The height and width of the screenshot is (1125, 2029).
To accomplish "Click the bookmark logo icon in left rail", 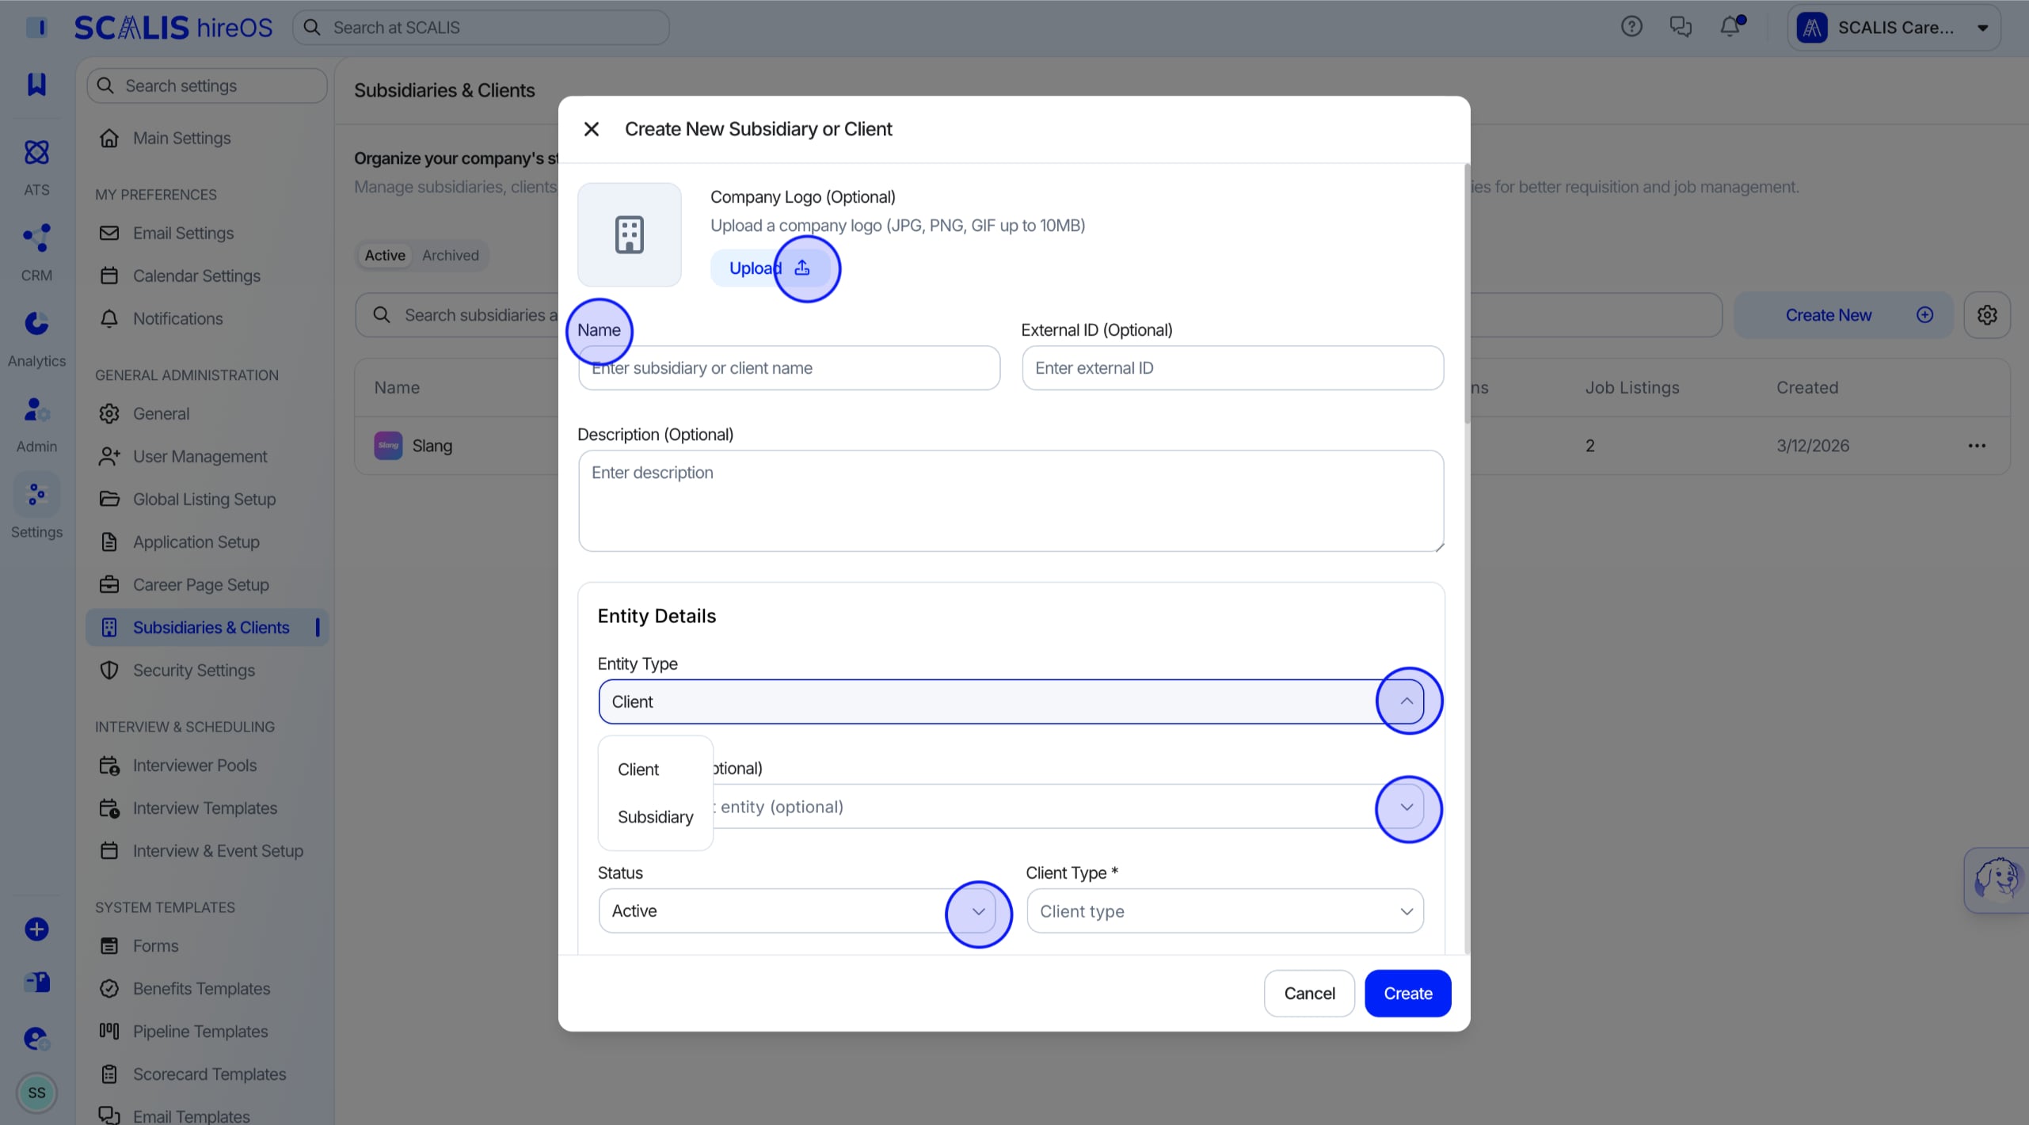I will [x=36, y=84].
